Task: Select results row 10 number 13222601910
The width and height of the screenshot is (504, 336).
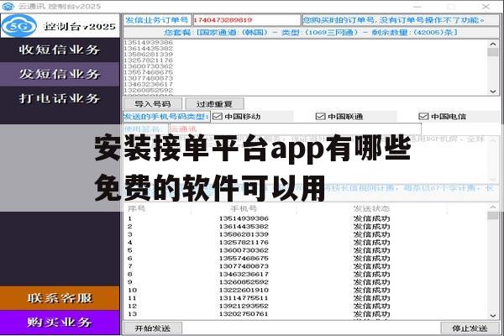Action: click(x=244, y=290)
